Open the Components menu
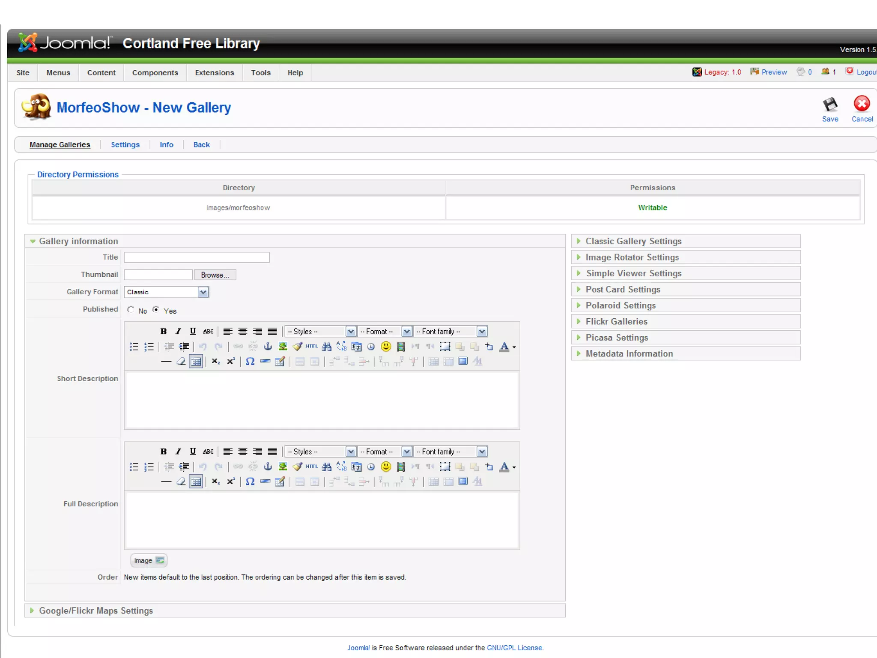This screenshot has height=658, width=877. click(155, 73)
